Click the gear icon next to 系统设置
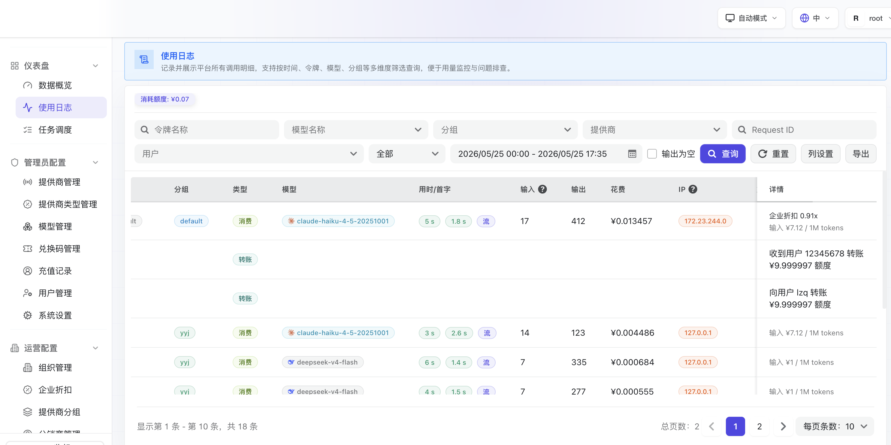Viewport: 891px width, 445px height. [x=27, y=315]
